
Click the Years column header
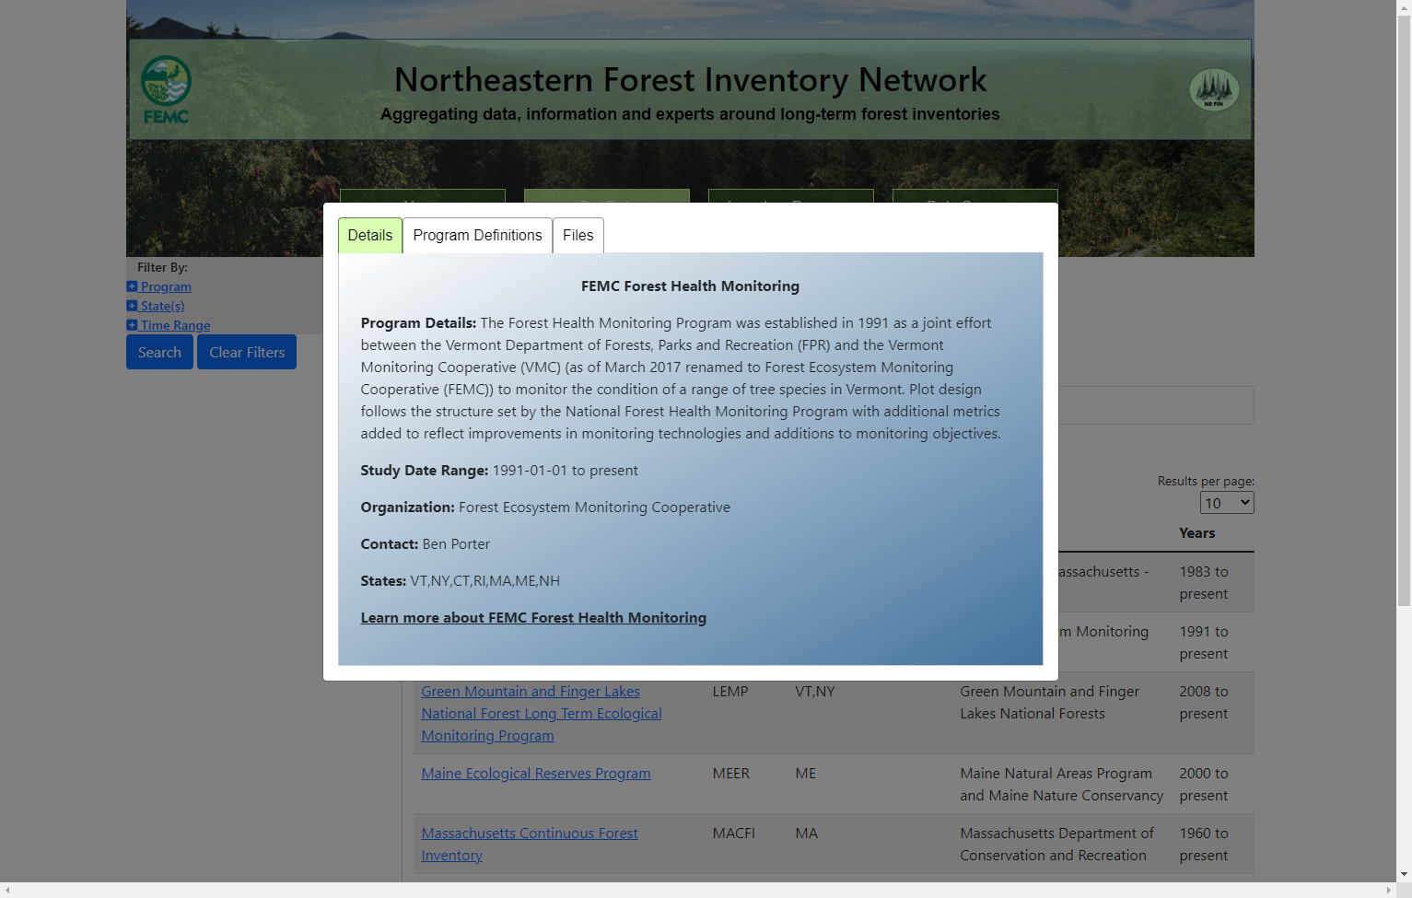tap(1196, 533)
